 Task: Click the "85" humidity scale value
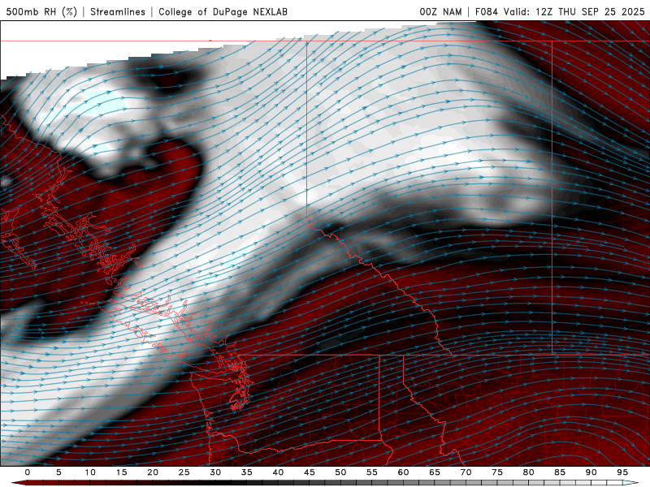560,472
